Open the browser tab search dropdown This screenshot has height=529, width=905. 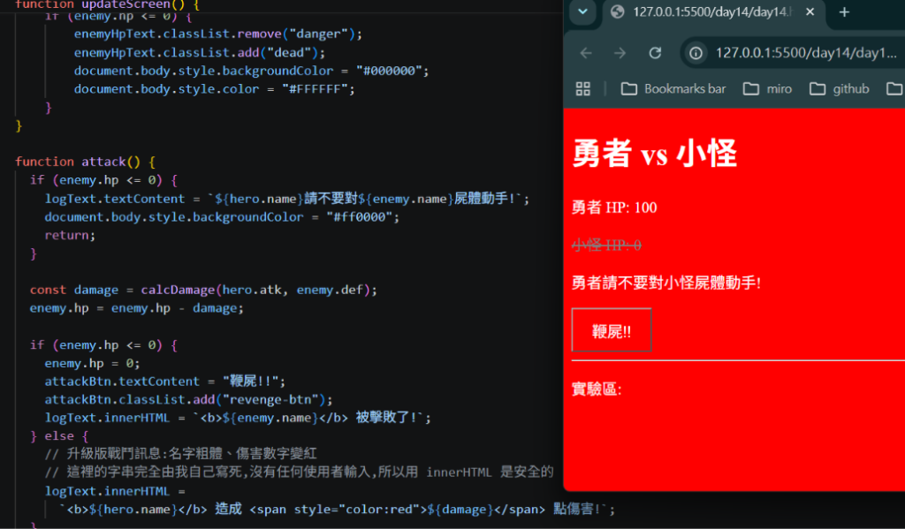coord(582,11)
